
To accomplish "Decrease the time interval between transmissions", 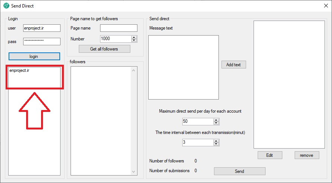I will (x=216, y=144).
